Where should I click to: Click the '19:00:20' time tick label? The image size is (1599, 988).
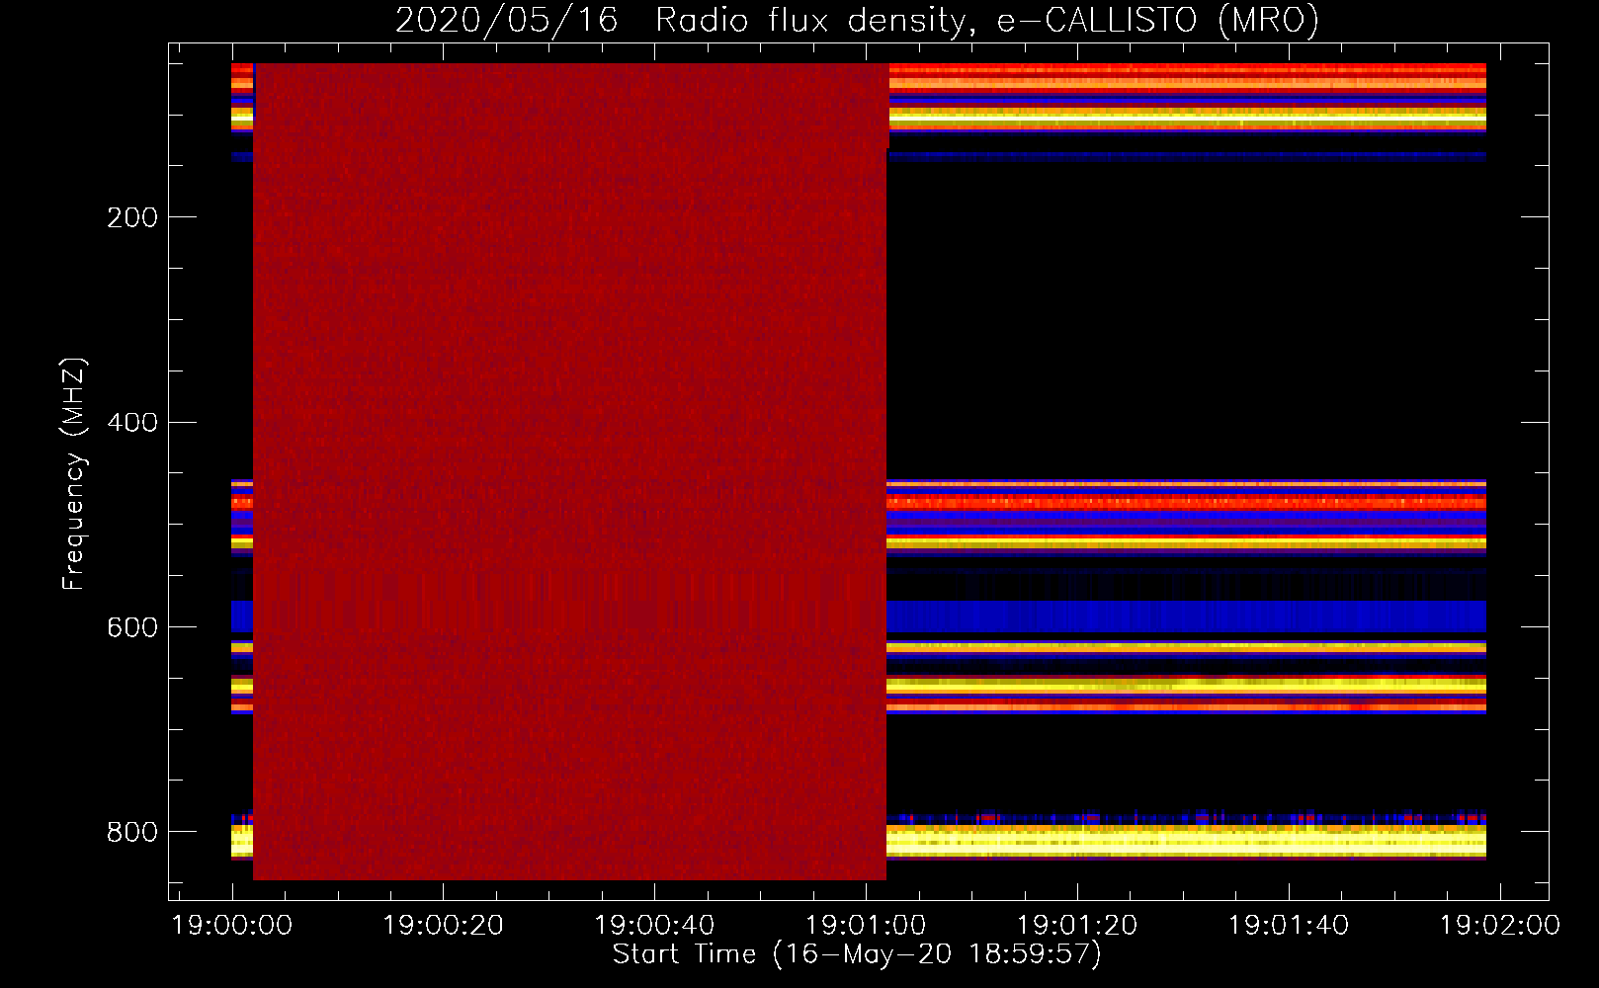[443, 926]
